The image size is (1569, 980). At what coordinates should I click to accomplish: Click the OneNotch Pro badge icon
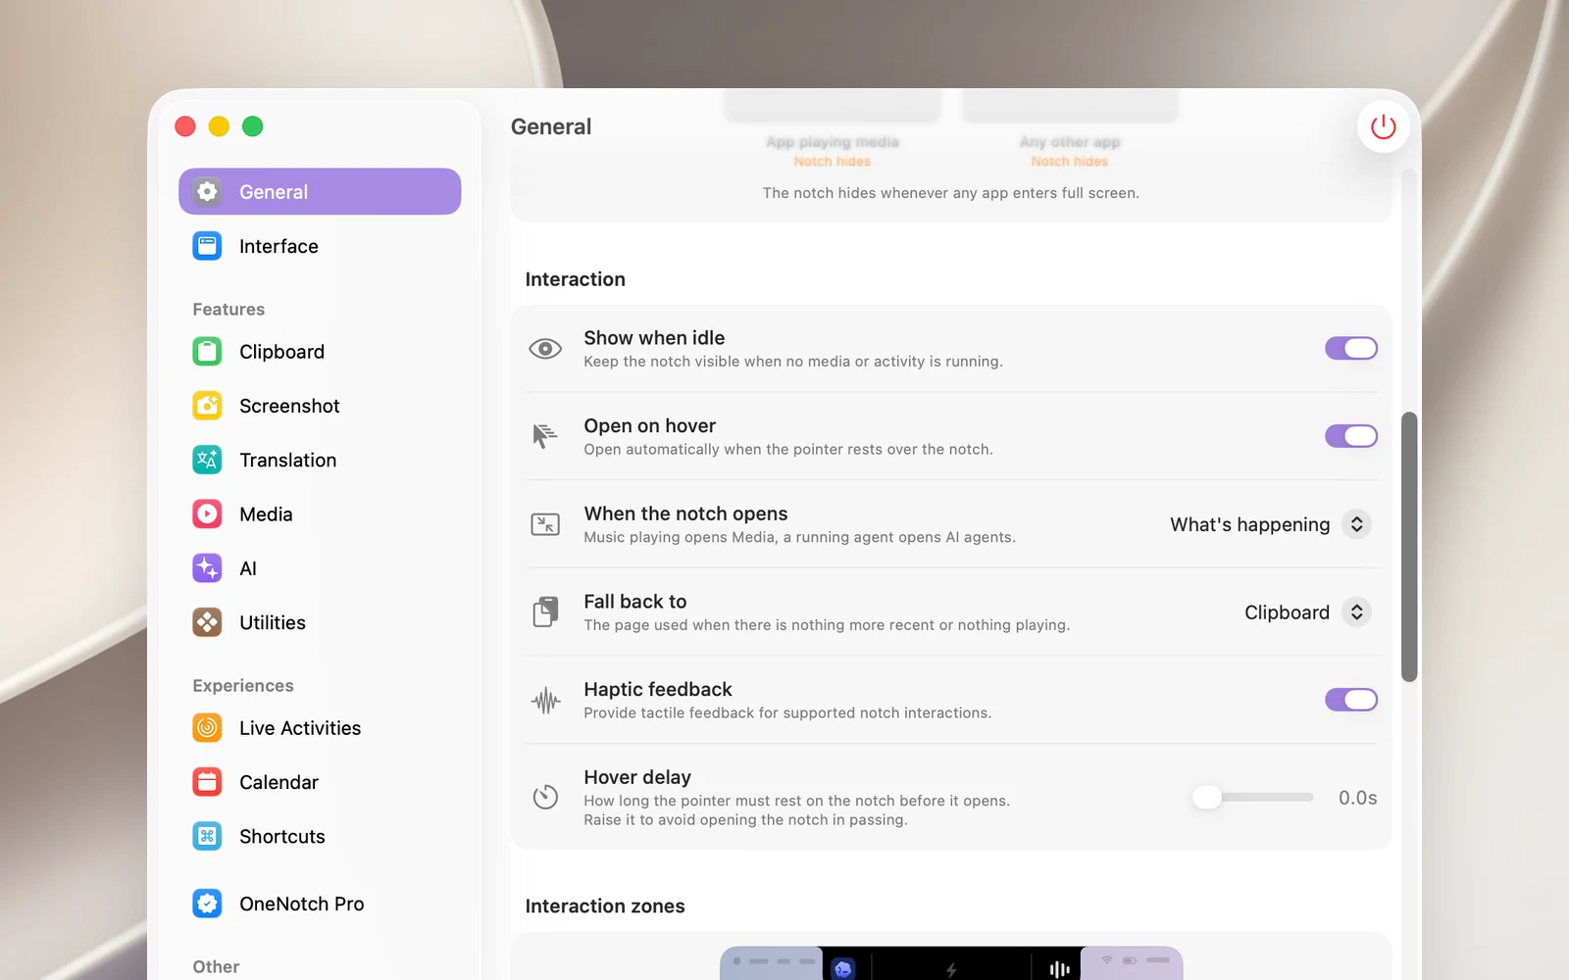pos(207,904)
